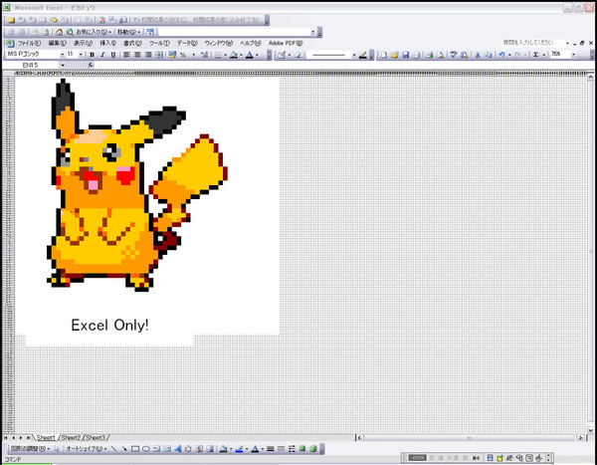Click Help question input box
This screenshot has width=597, height=465.
pos(532,43)
